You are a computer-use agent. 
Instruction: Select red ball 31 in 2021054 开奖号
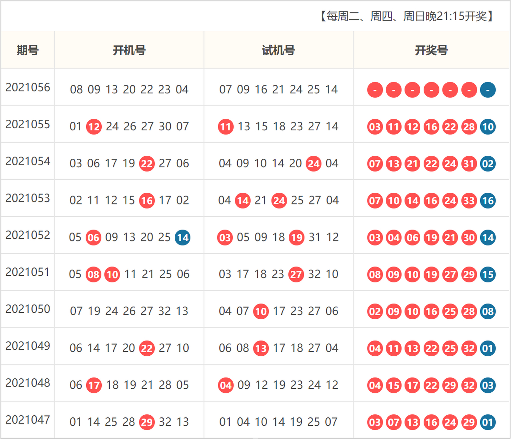[x=469, y=164]
